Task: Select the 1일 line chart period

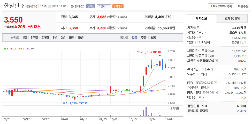Action: coord(25,38)
